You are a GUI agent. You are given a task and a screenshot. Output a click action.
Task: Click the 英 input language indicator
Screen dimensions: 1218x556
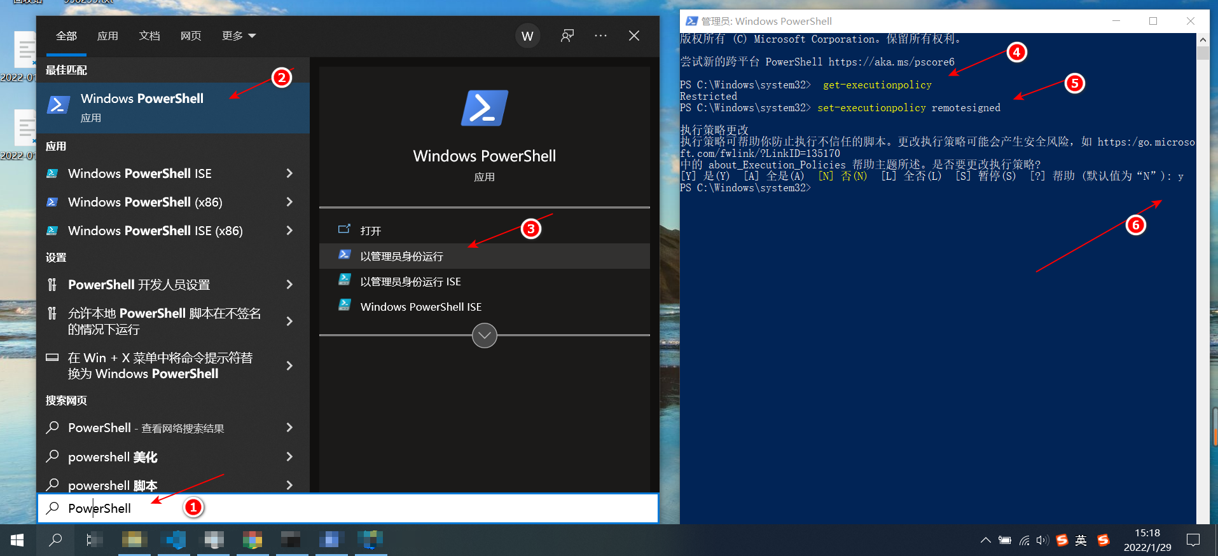coord(1081,541)
